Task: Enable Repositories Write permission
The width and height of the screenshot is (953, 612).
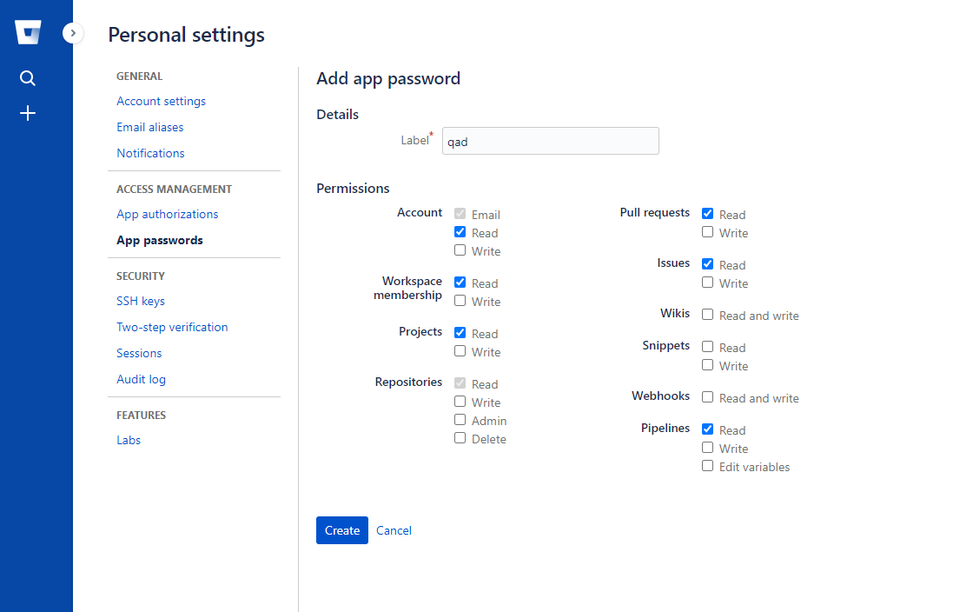Action: point(460,402)
